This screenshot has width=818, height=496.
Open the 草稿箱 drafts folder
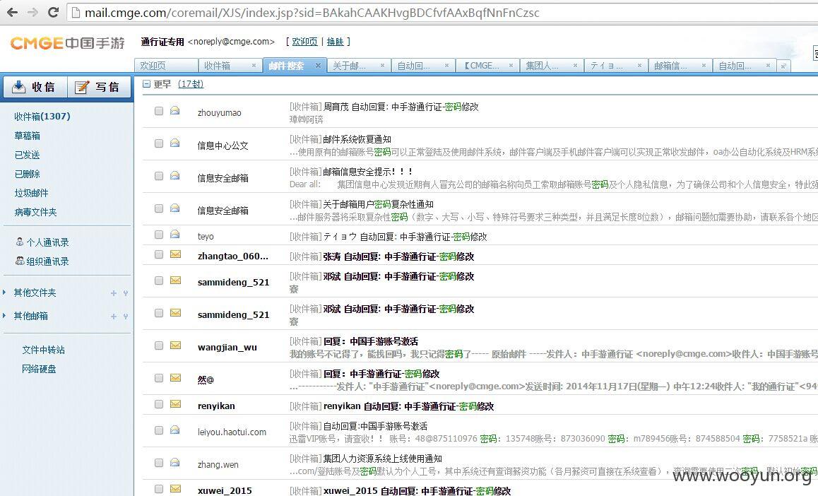pyautogui.click(x=27, y=136)
